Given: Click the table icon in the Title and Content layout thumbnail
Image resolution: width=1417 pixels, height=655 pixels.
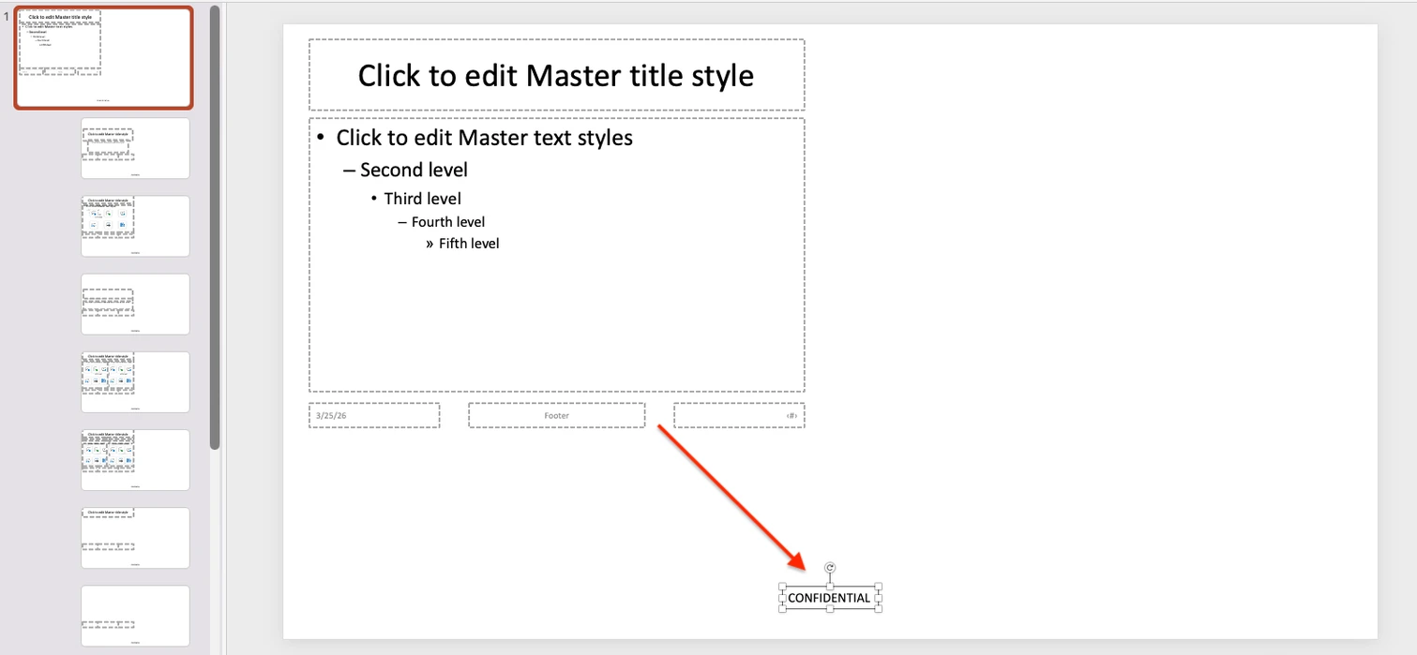Looking at the screenshot, I should 94,214.
